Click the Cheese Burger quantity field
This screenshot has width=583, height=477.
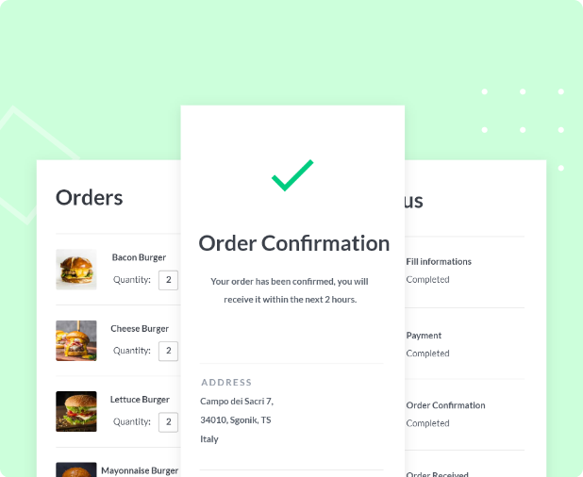(168, 351)
